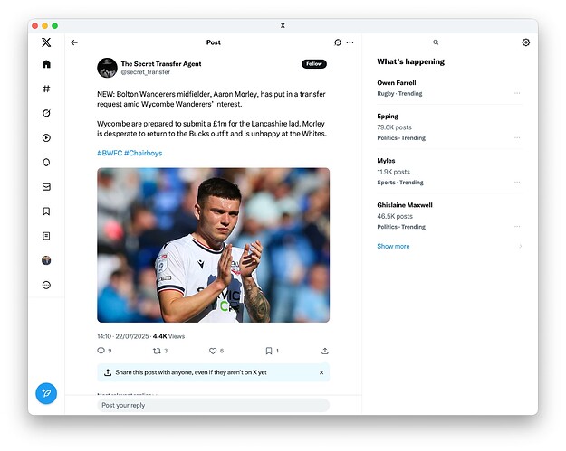The width and height of the screenshot is (566, 451).
Task: Open the search icon above trends
Action: click(436, 42)
